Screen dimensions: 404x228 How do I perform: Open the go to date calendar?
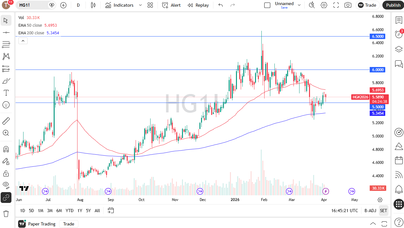coord(111,210)
